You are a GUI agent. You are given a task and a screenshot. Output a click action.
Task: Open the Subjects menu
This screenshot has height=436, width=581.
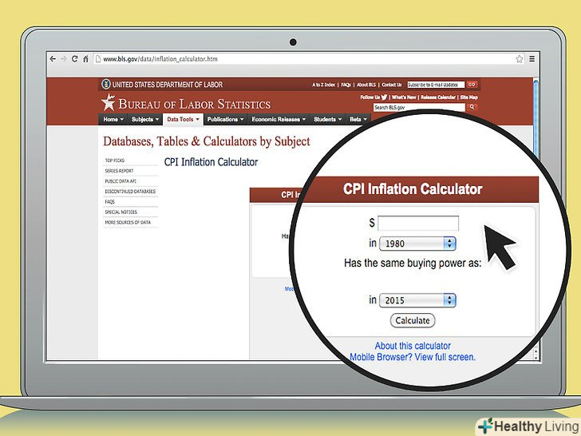145,120
